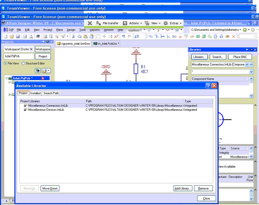Viewport: 259px width, 205px height.
Task: Place Wire tool
Action: pos(151,36)
